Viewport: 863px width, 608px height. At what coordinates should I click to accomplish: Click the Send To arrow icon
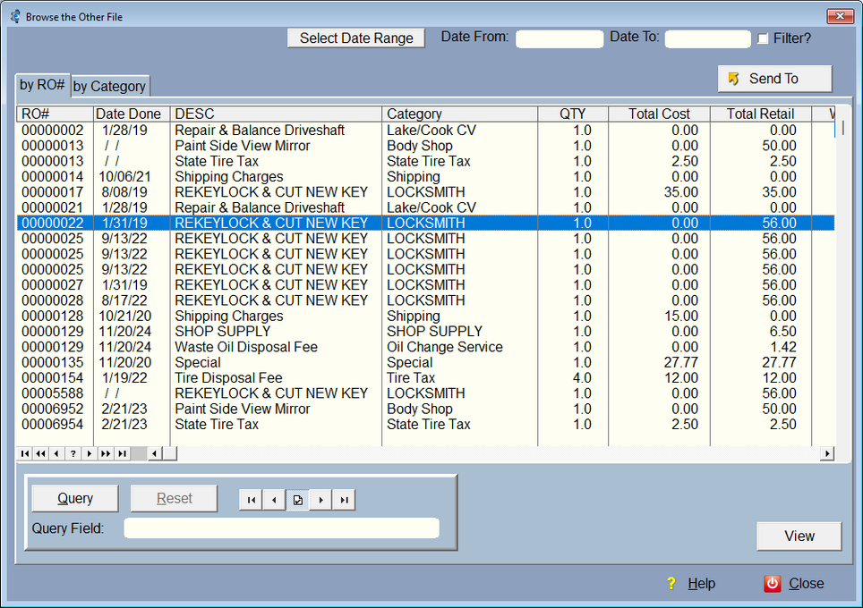tap(733, 79)
